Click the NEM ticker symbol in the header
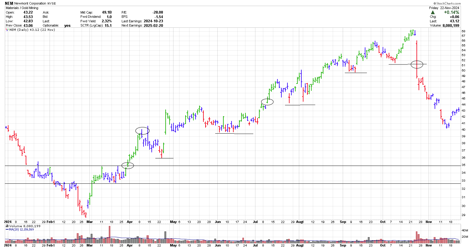Viewport: 473px width, 248px height. coord(9,3)
